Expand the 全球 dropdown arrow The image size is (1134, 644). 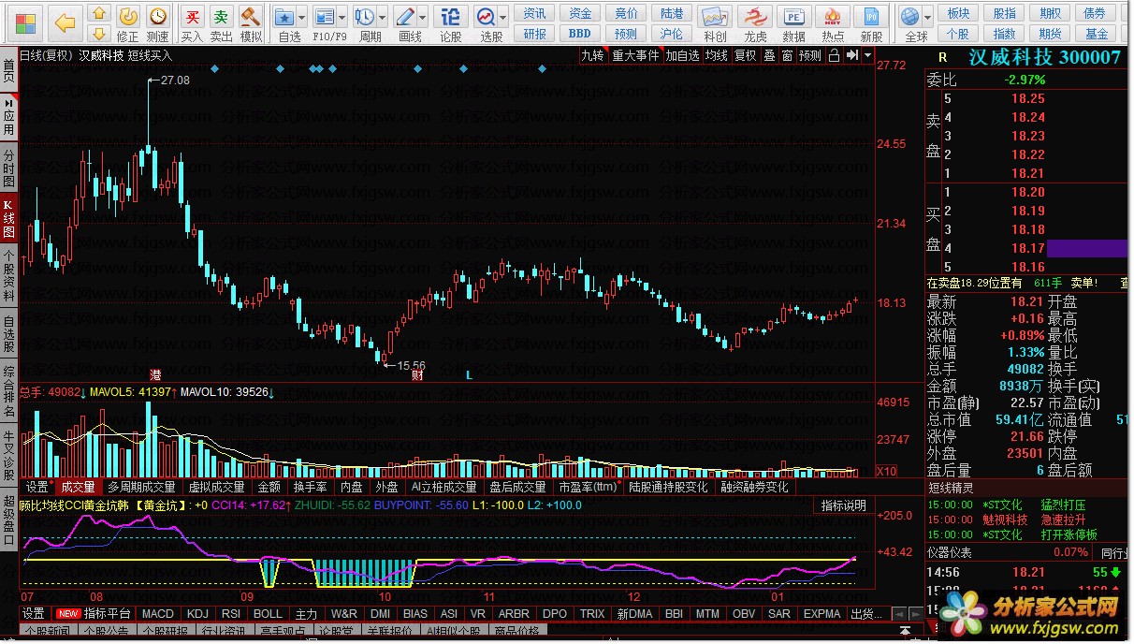[x=927, y=17]
